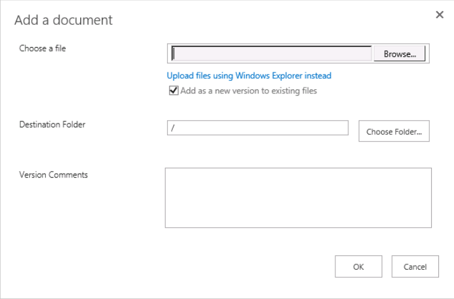Image resolution: width=454 pixels, height=299 pixels.
Task: Click the Choose a file label
Action: 42,48
